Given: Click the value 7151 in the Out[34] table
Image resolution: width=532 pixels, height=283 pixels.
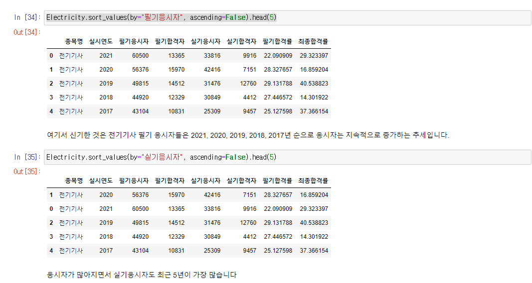Looking at the screenshot, I should point(249,70).
